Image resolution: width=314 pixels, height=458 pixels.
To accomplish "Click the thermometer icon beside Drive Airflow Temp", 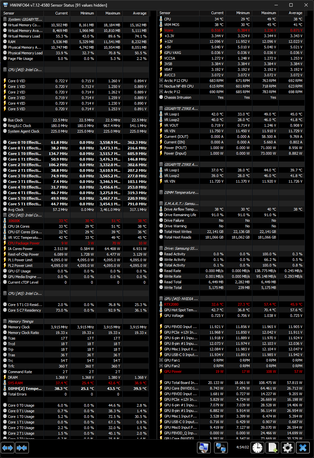I will tap(161, 209).
